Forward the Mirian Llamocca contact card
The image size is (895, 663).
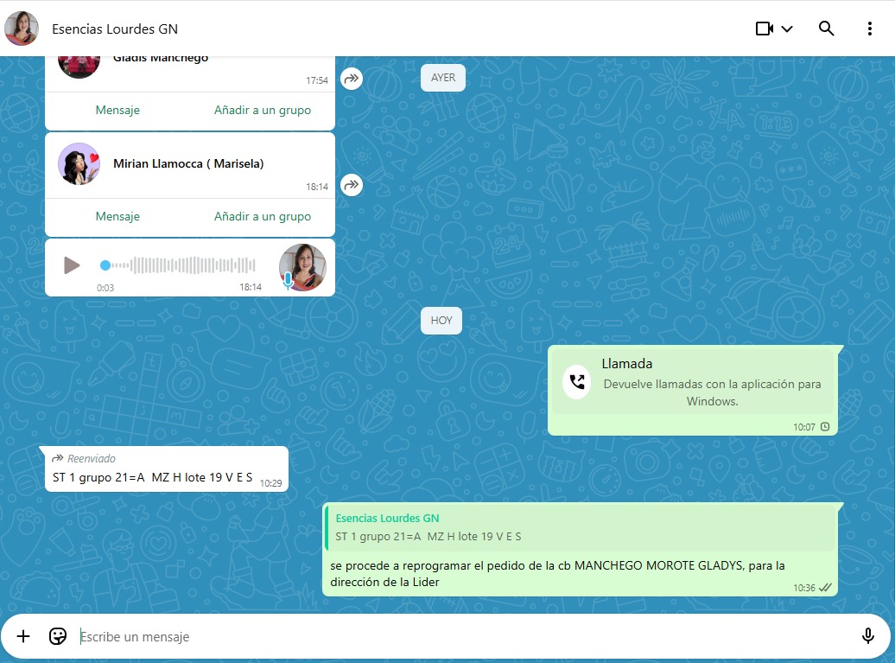(351, 185)
